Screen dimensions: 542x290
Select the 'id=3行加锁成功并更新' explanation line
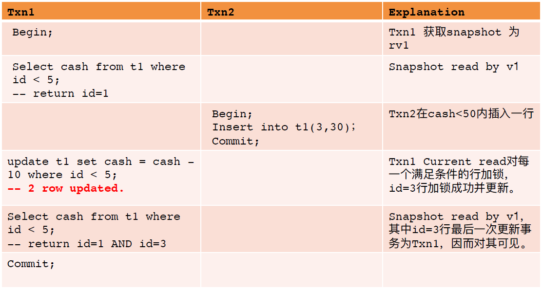point(452,188)
